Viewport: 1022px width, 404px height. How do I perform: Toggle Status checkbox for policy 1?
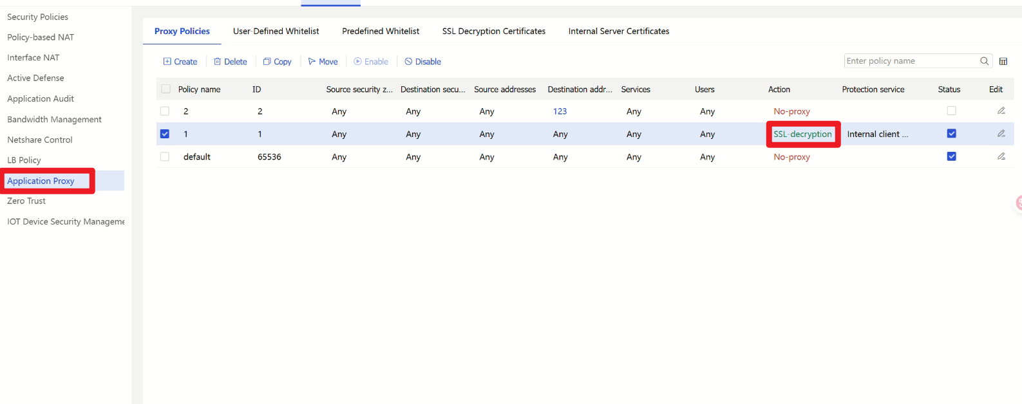[951, 134]
